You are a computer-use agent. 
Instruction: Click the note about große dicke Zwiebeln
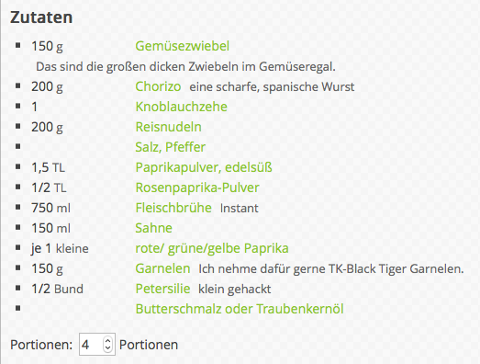tap(185, 66)
